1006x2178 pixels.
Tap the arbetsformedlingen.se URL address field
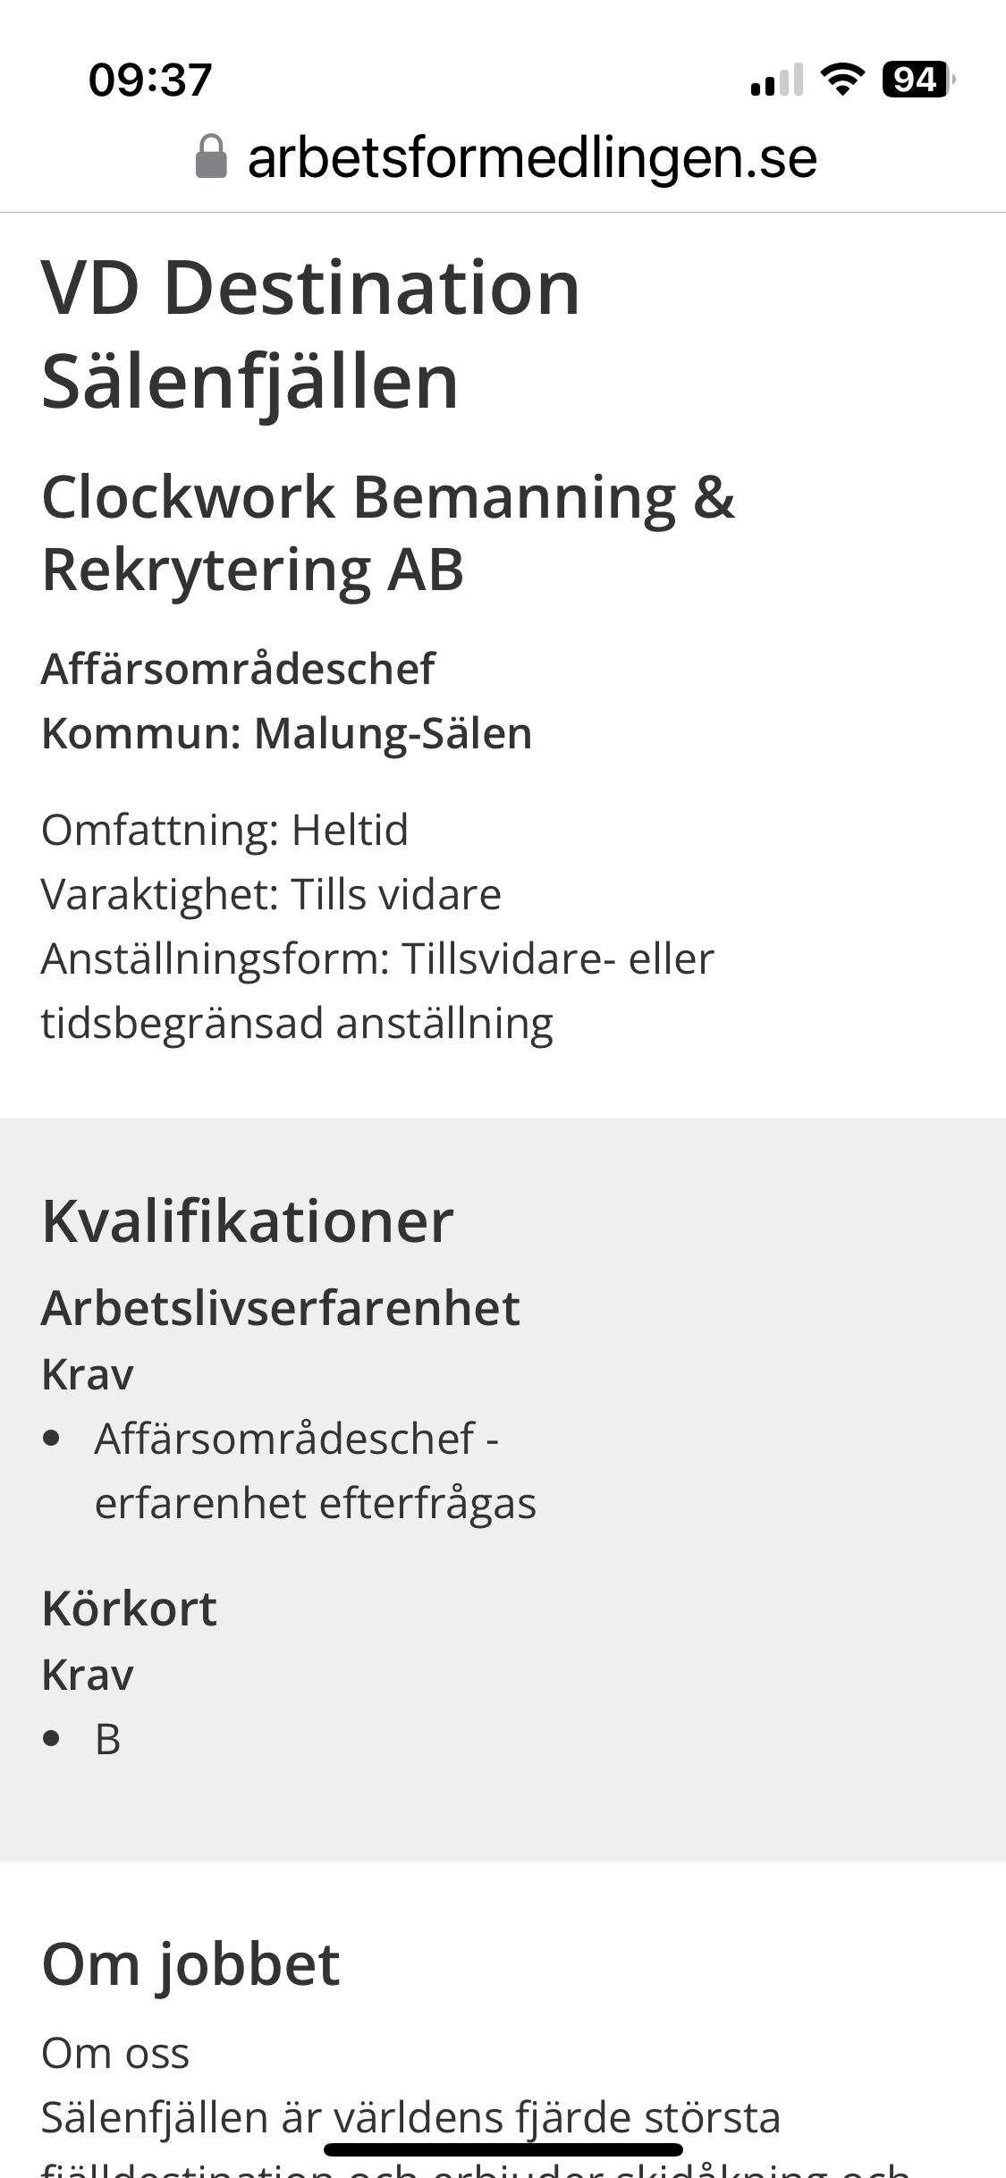coord(506,157)
